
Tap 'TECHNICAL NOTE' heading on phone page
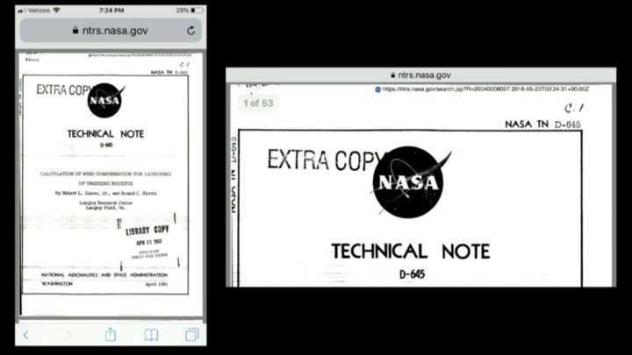(x=105, y=133)
